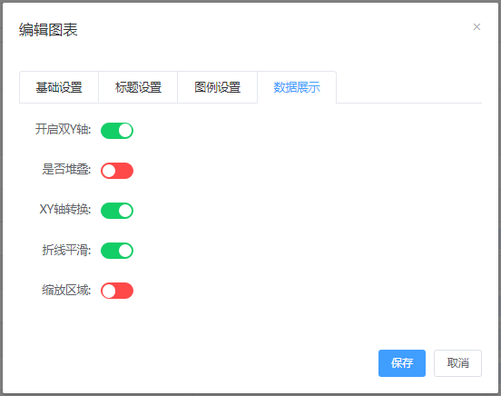Enable the 缩放区域 switch

click(117, 291)
